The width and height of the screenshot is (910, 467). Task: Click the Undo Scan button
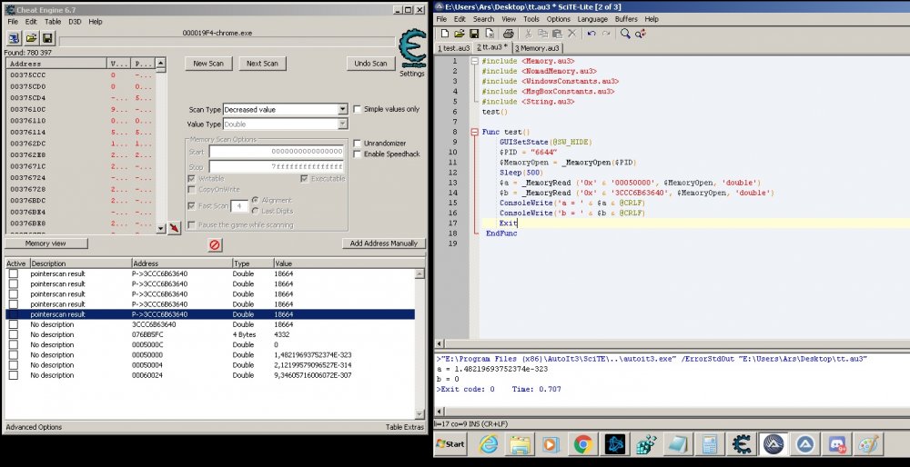pos(371,64)
